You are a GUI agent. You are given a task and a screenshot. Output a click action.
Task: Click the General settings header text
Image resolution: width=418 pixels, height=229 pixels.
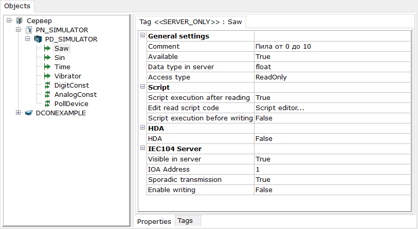tap(178, 36)
